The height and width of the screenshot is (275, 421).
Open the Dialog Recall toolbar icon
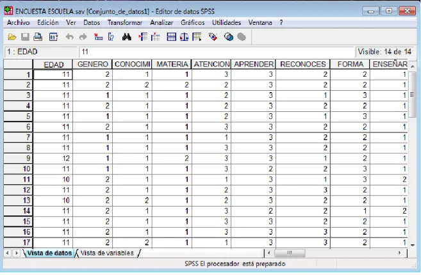coord(53,37)
